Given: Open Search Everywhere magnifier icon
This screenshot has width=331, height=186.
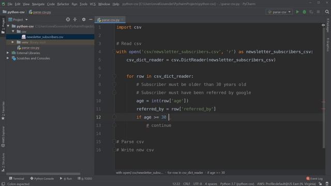Looking at the screenshot, I should pyautogui.click(x=327, y=12).
